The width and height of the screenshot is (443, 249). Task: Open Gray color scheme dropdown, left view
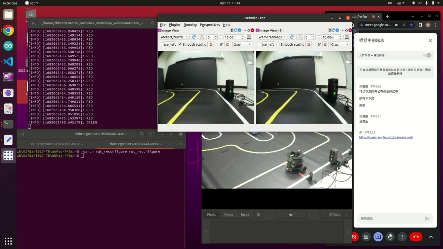pos(242,44)
